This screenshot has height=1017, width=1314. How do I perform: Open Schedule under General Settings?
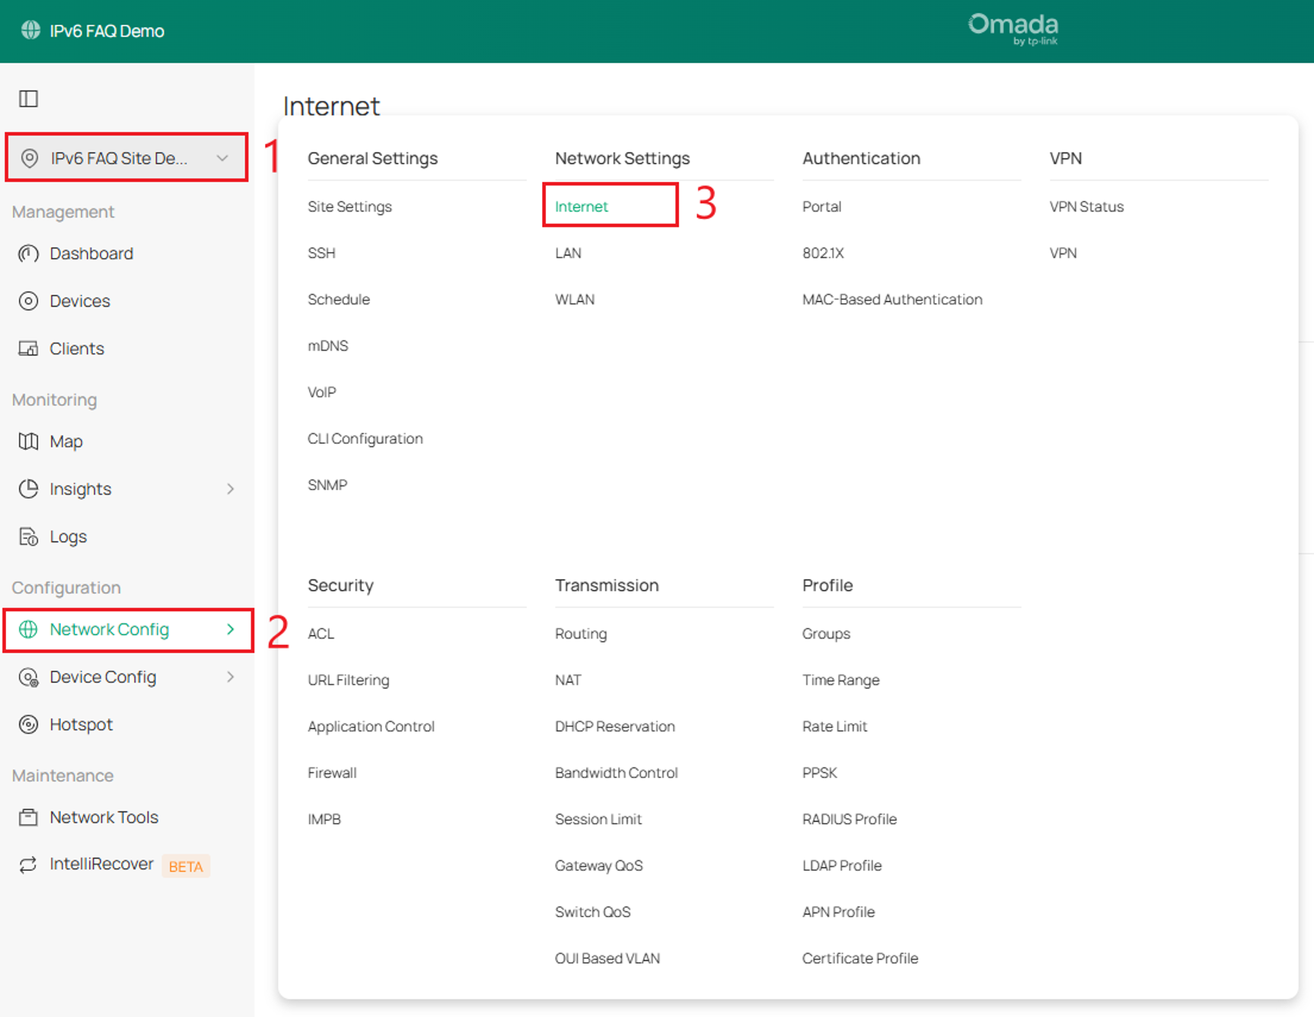click(339, 299)
